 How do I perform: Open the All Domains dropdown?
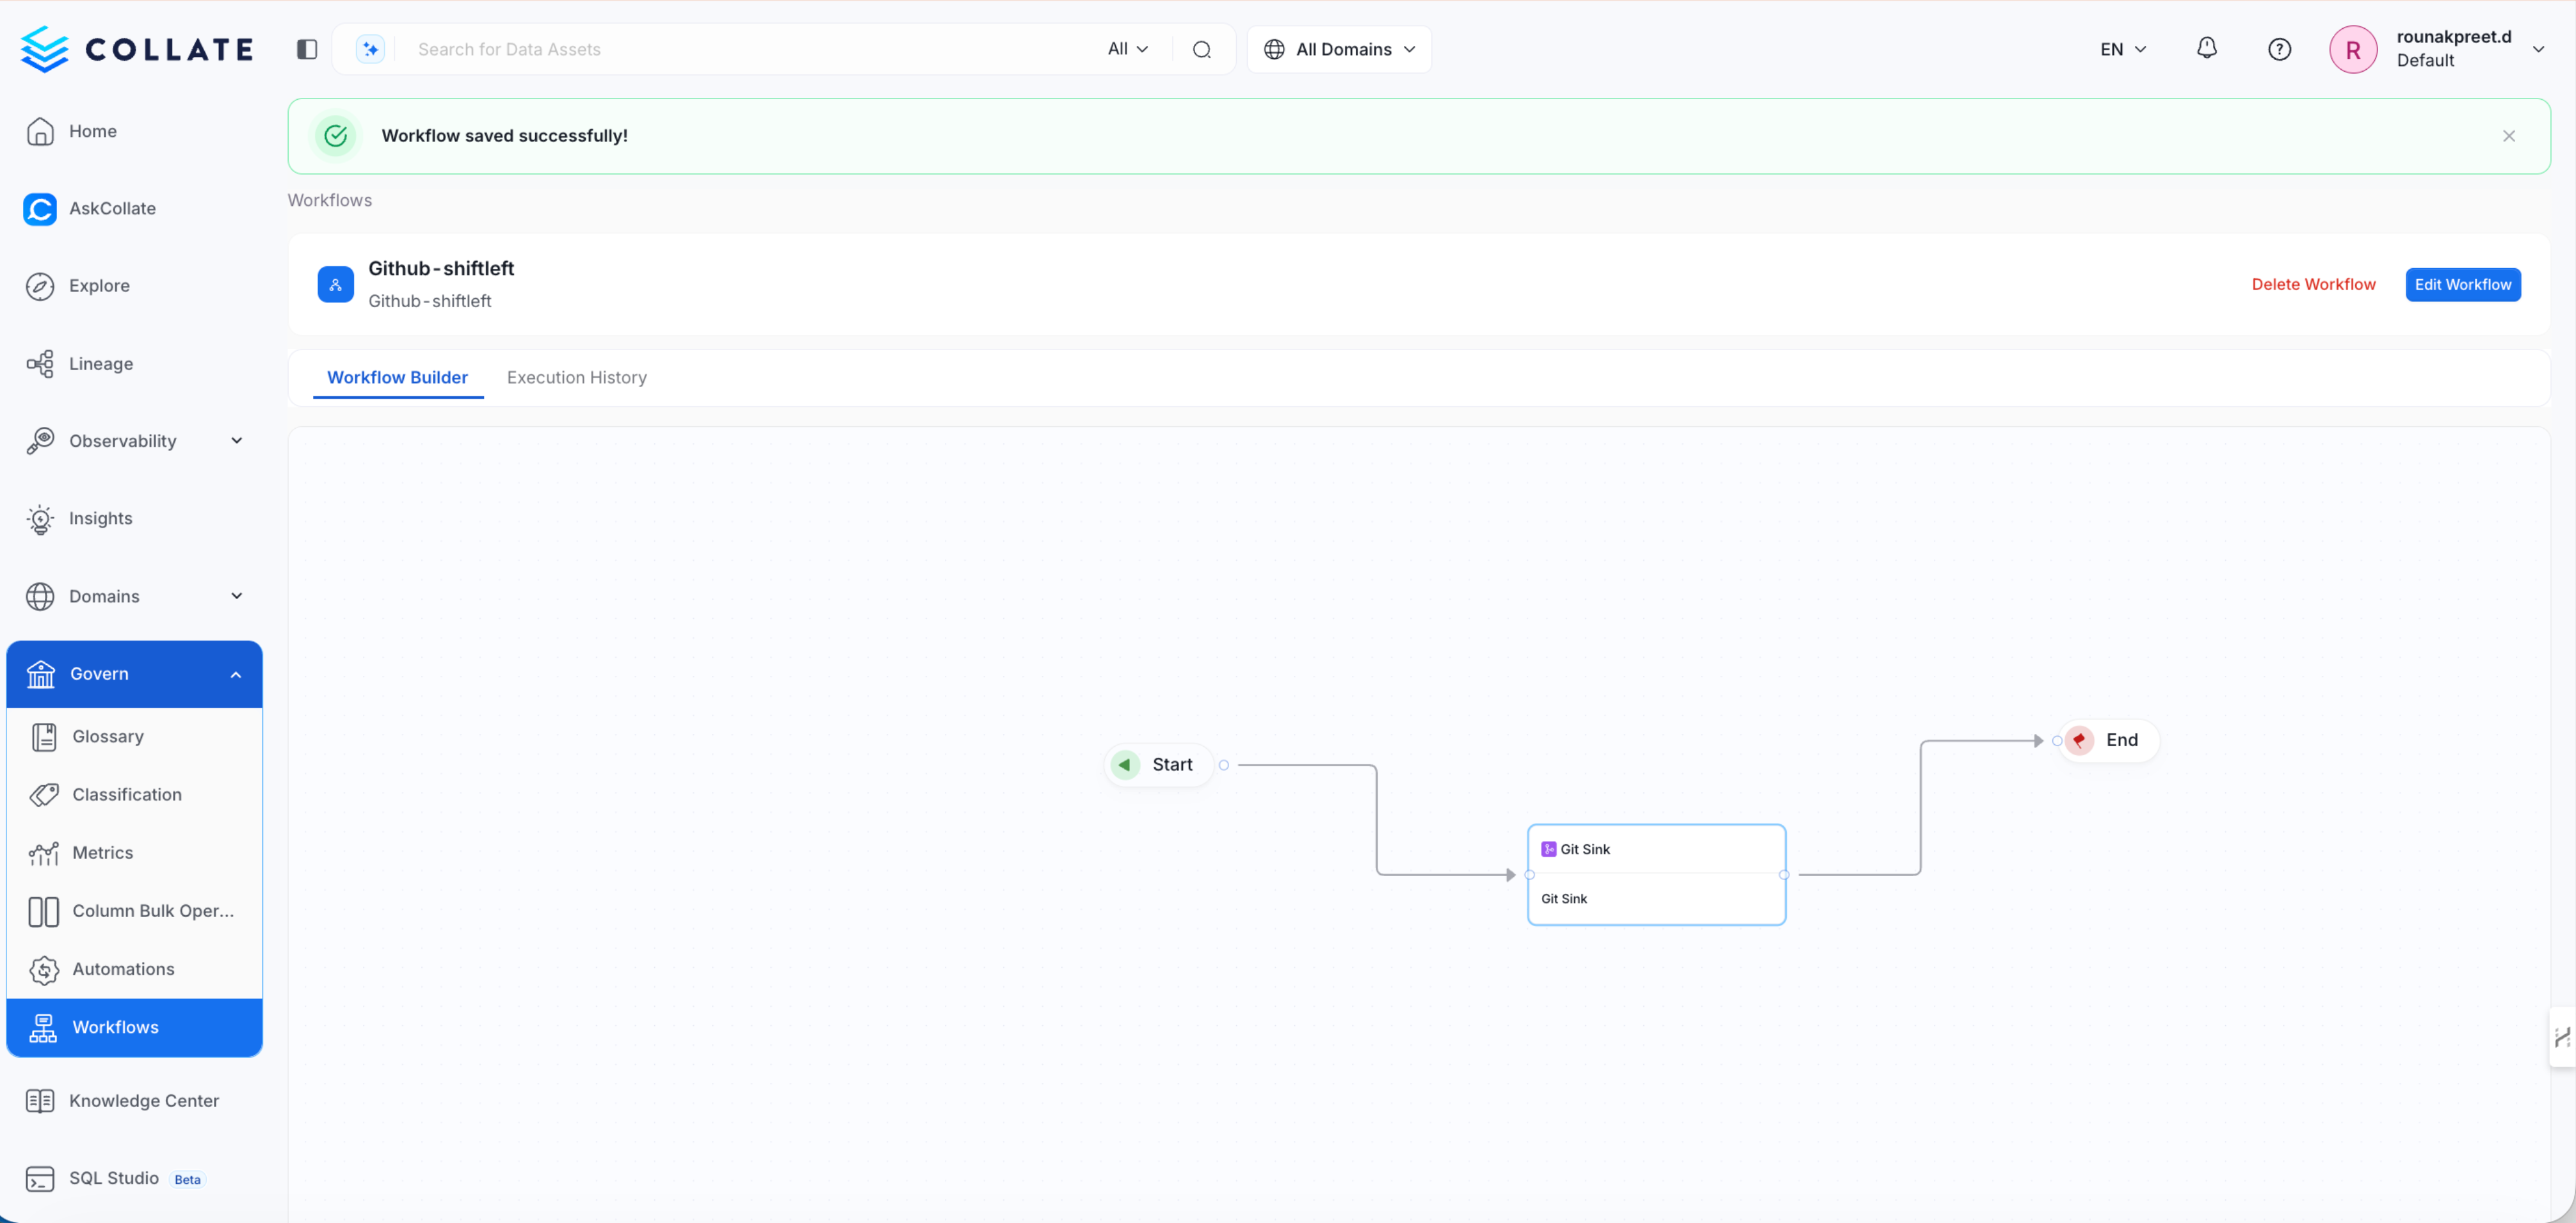point(1338,48)
